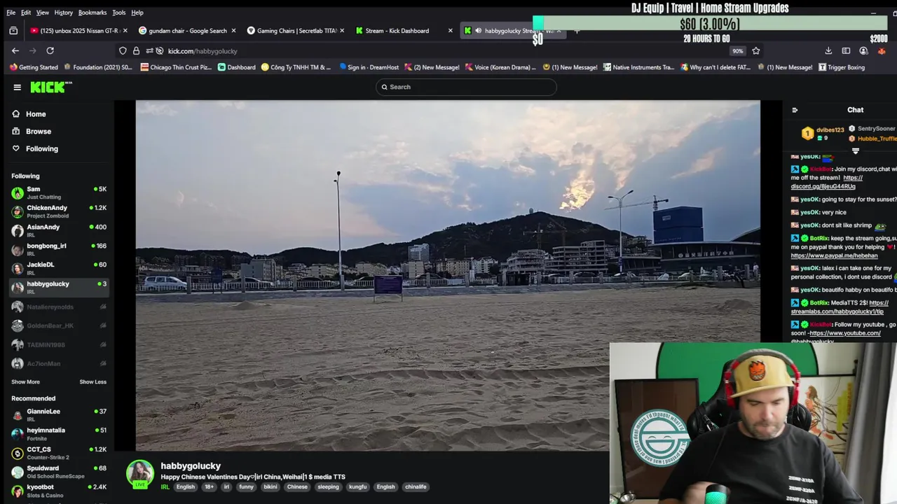Close the Stream - Kick Dashboard tab
Screen dimensions: 897x504
click(x=450, y=31)
